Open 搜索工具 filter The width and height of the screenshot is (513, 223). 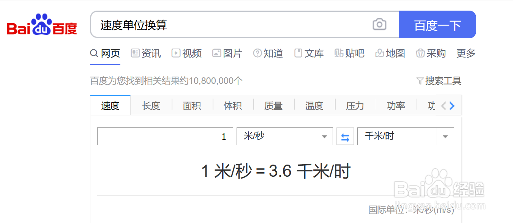pyautogui.click(x=439, y=81)
